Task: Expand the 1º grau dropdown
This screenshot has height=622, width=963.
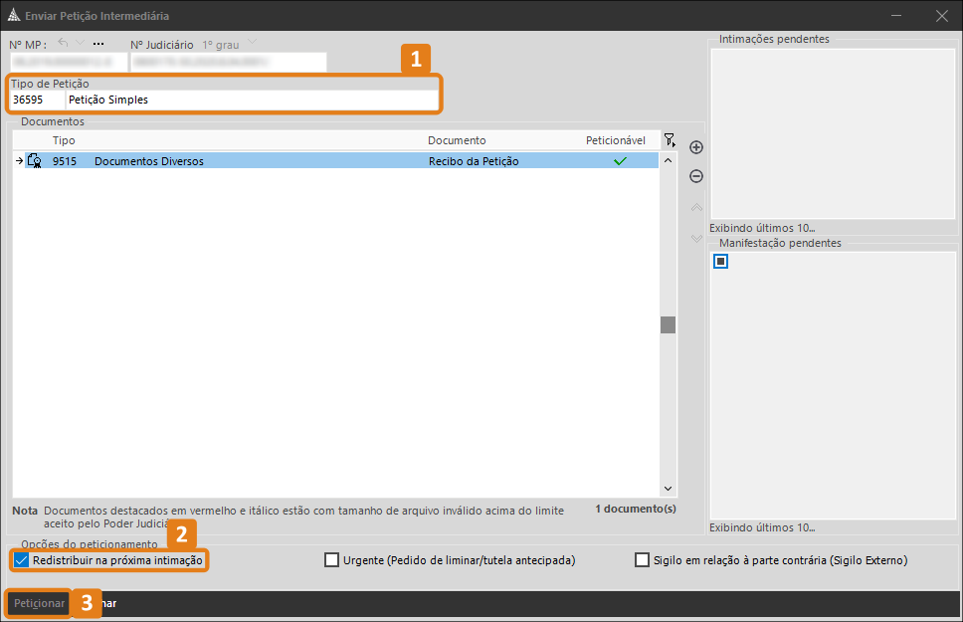Action: (252, 43)
